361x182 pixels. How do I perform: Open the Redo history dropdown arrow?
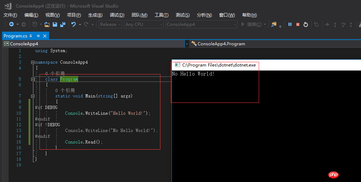93,24
